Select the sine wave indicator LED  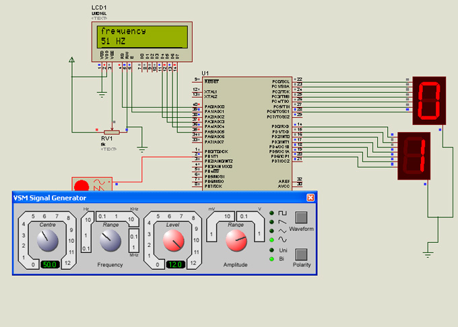(x=271, y=239)
